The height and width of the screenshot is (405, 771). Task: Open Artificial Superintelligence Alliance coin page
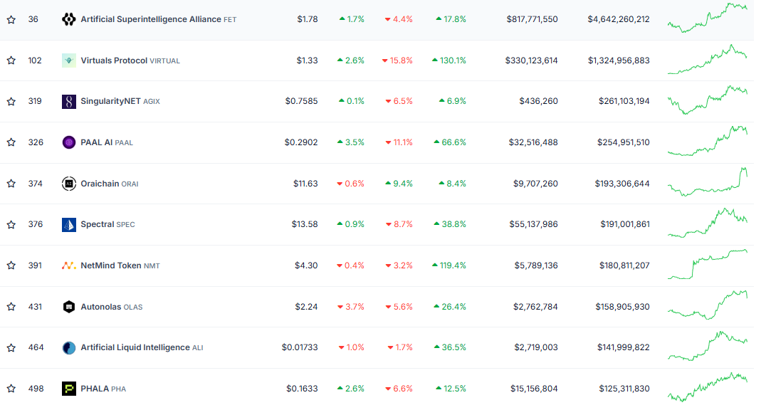158,19
